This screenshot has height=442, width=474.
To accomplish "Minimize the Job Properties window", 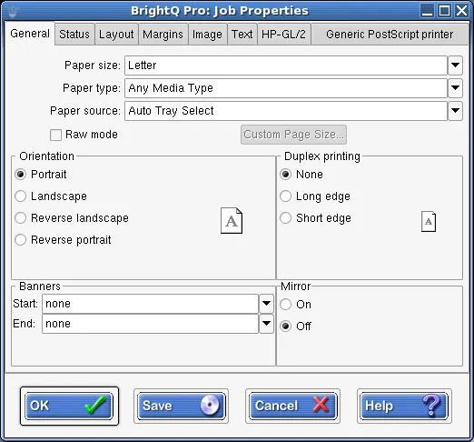I will 427,11.
